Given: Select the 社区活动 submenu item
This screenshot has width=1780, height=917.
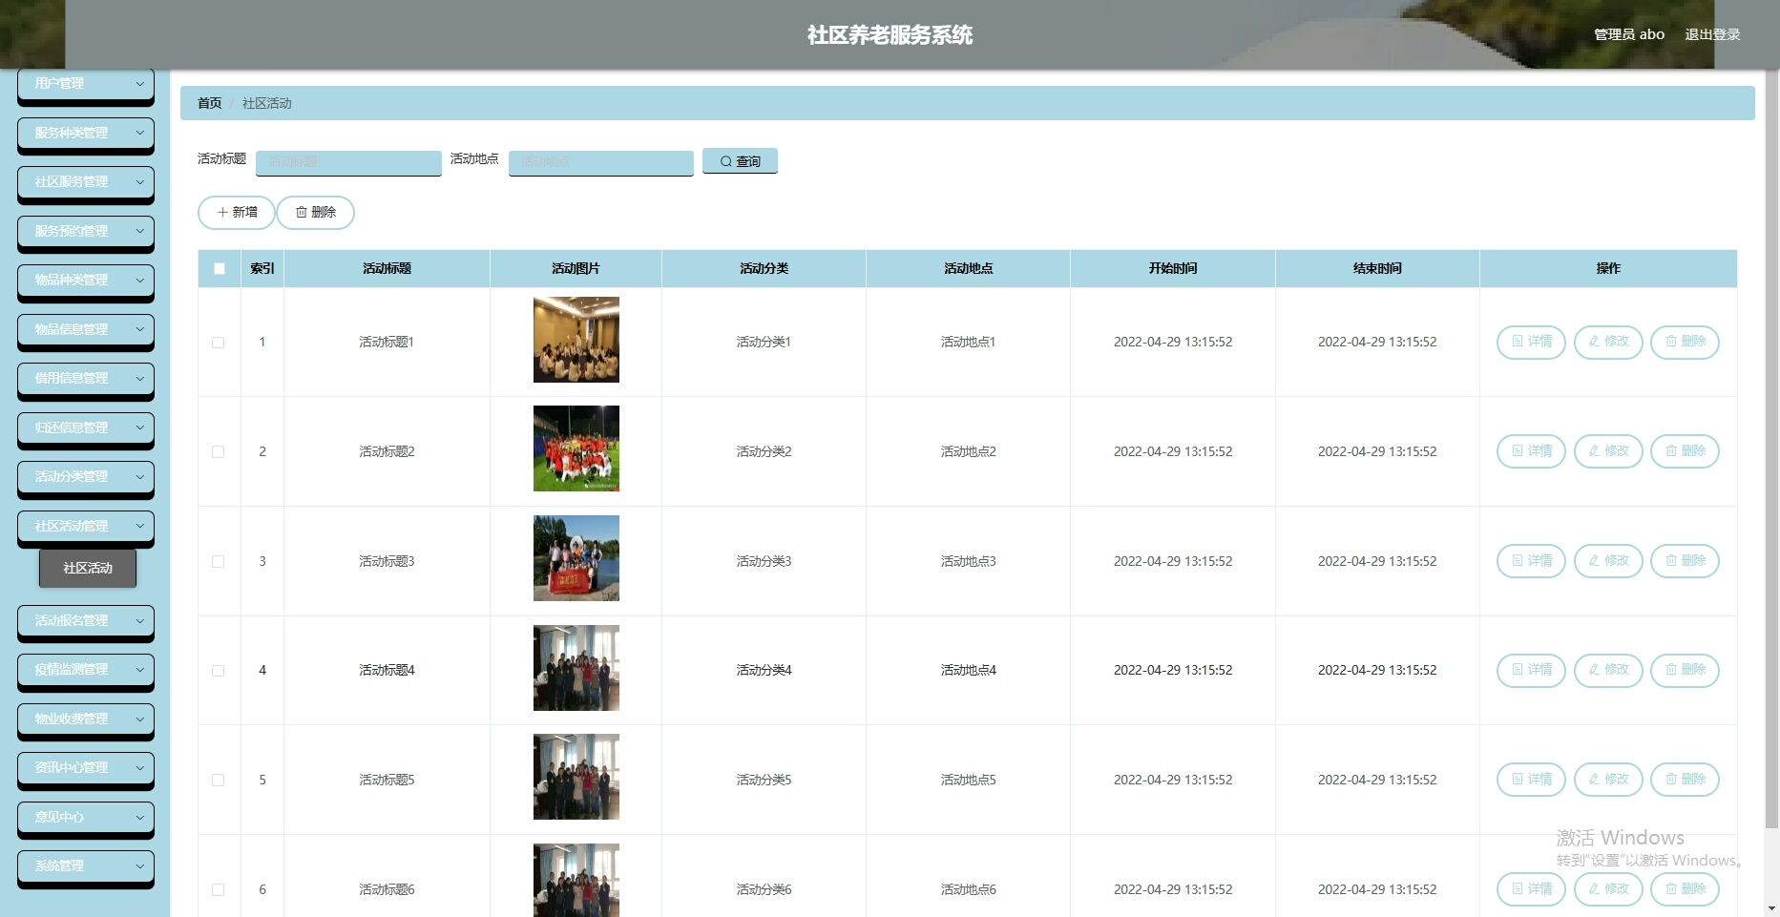Looking at the screenshot, I should point(88,568).
